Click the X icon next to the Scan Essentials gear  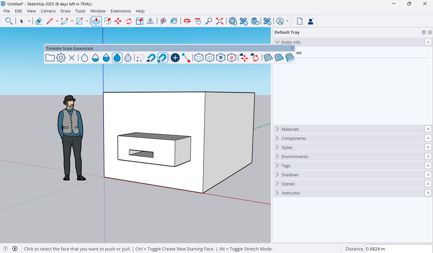click(x=71, y=58)
